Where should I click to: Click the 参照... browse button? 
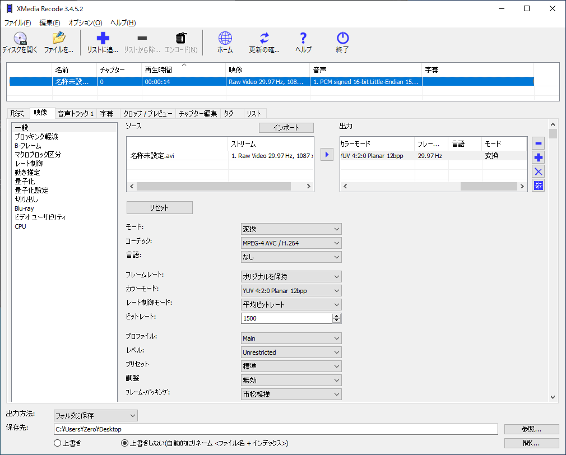[x=531, y=429]
